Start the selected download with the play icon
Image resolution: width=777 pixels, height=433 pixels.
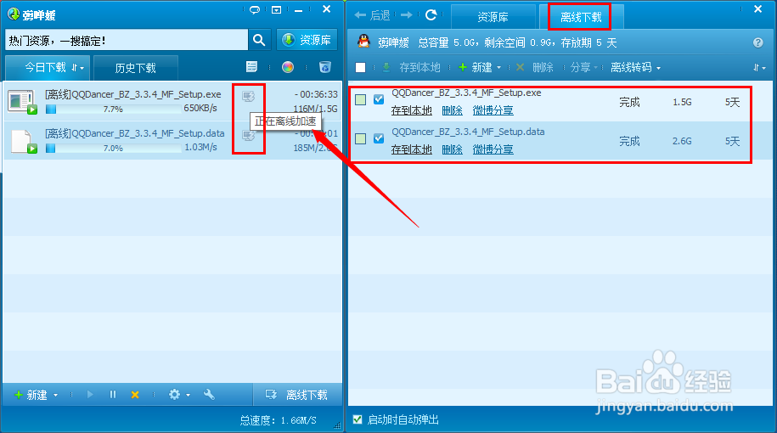(x=90, y=395)
